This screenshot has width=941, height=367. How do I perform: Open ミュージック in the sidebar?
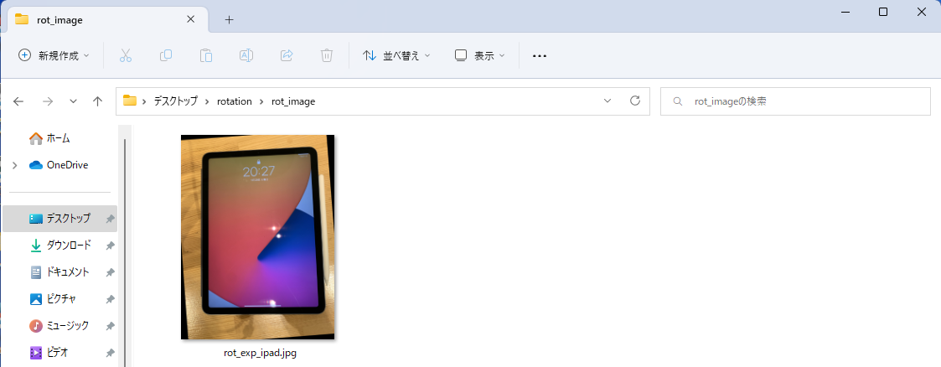(60, 326)
